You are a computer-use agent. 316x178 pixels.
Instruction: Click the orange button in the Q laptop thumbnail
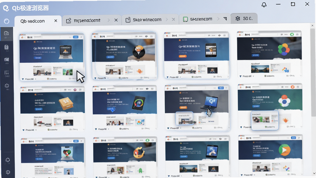point(183,108)
